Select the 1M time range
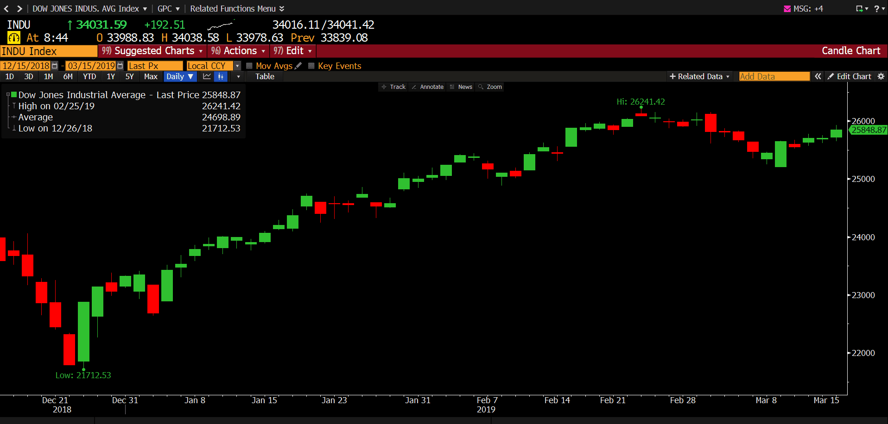888x424 pixels. tap(48, 76)
